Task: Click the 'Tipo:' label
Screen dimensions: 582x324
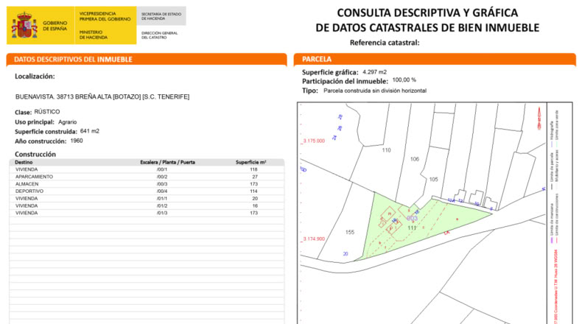Action: pyautogui.click(x=310, y=91)
